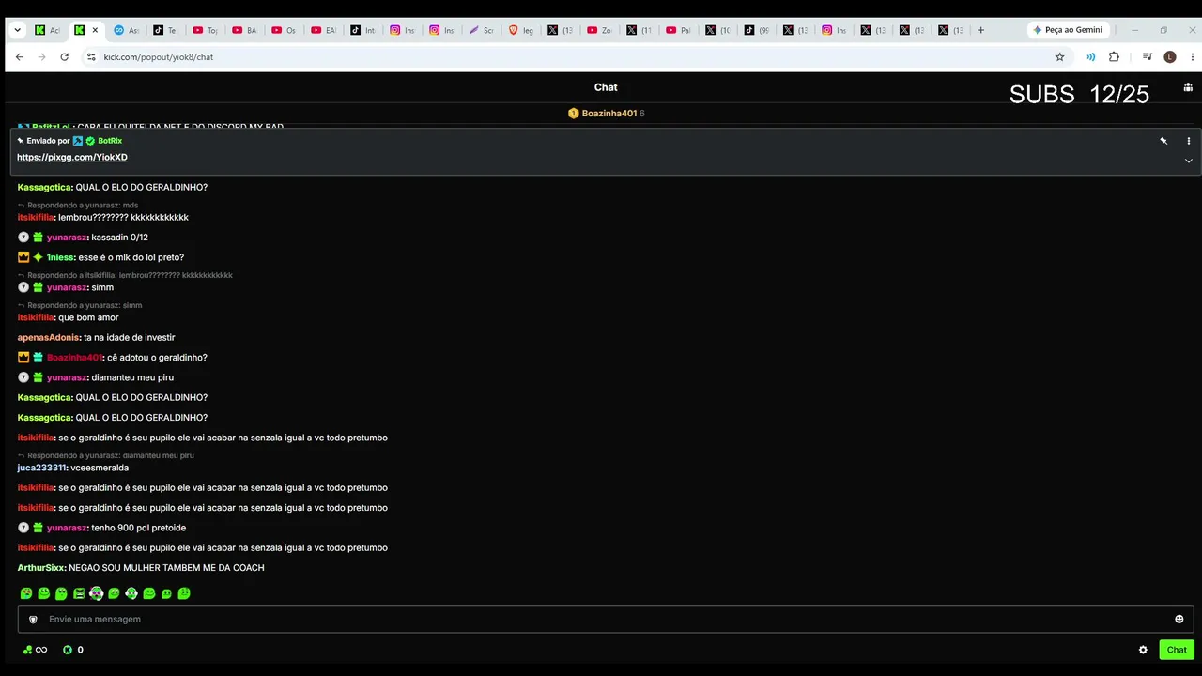Click the 'SUBS 12/25' overlay text
This screenshot has height=676, width=1202.
coord(1079,95)
